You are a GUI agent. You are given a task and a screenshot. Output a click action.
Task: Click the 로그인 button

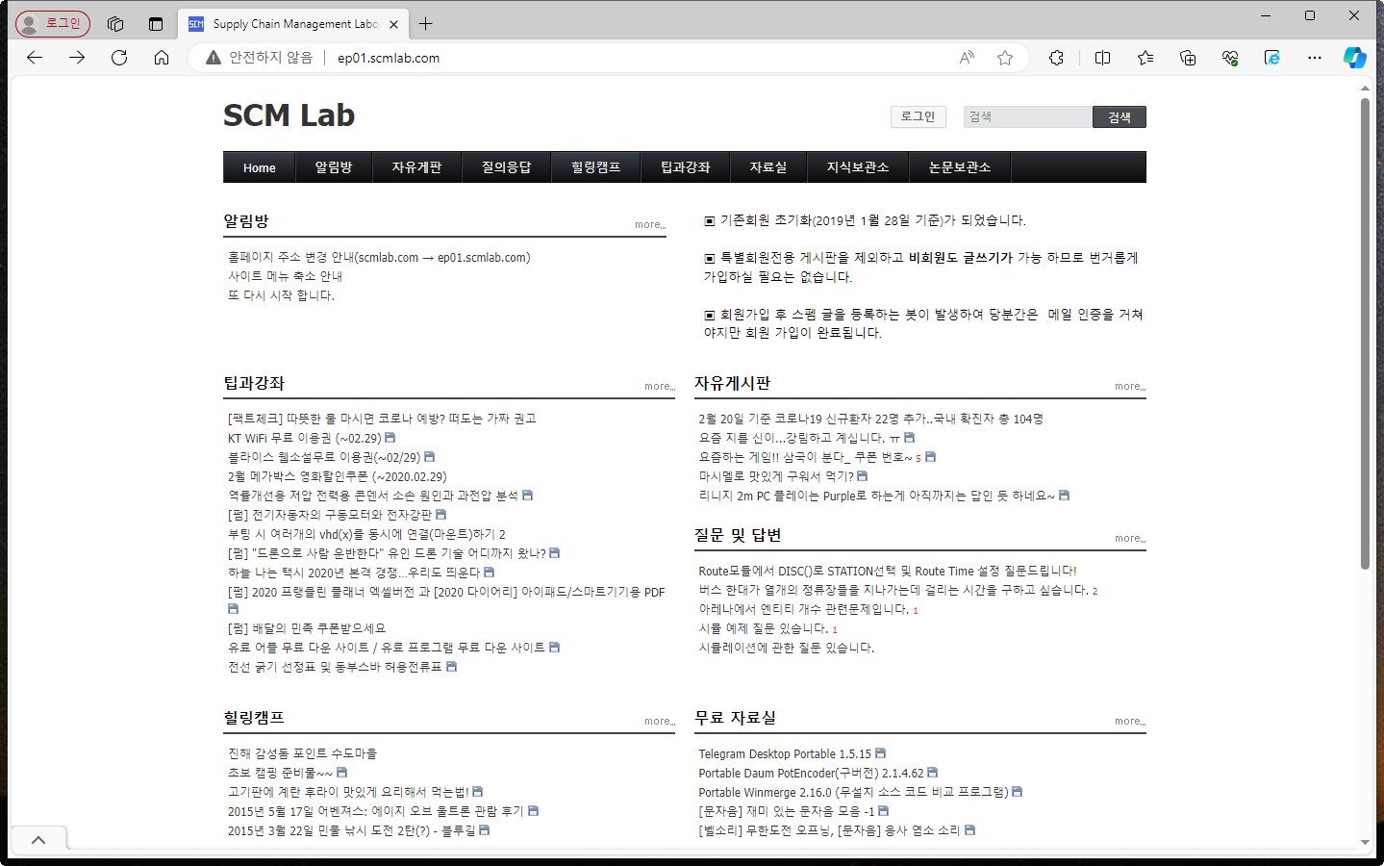917,116
